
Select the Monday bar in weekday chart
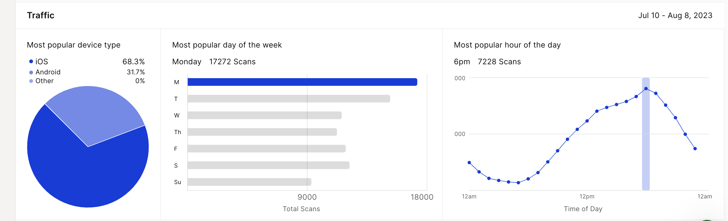click(302, 82)
